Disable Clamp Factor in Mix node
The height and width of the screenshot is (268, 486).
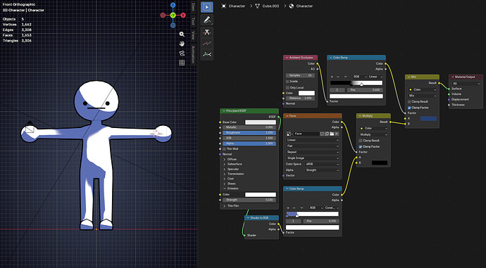409,108
